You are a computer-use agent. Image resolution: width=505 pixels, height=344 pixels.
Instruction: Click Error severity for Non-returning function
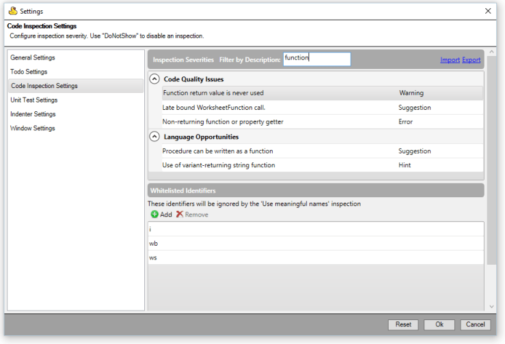tap(405, 121)
